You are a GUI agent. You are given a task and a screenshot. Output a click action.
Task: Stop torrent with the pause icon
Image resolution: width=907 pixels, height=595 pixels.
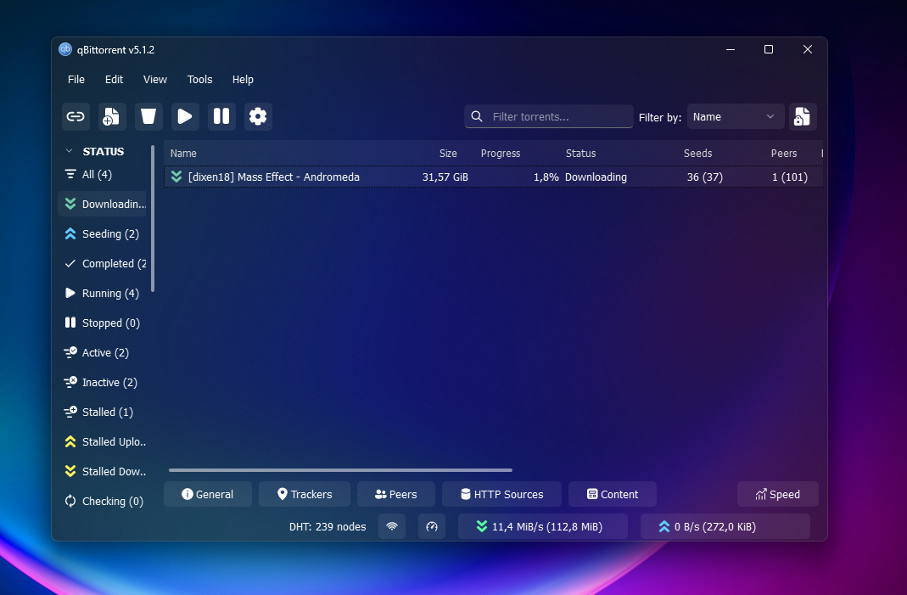pos(221,116)
